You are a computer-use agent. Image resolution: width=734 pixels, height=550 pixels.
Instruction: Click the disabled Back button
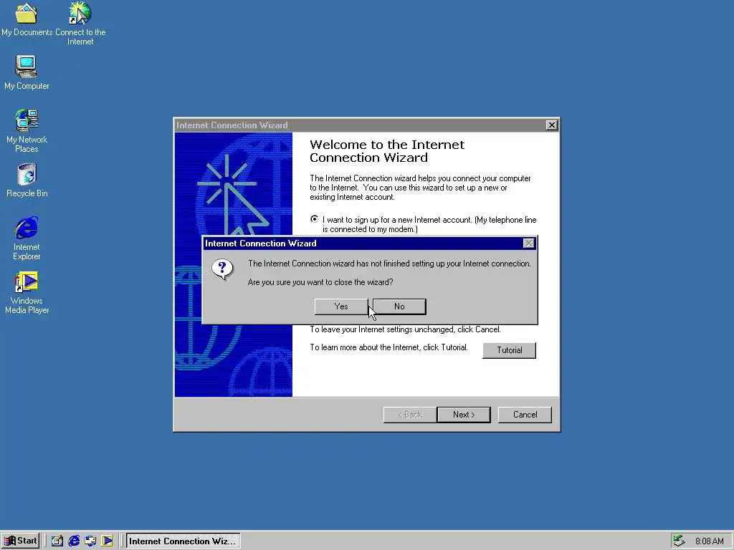click(x=409, y=415)
